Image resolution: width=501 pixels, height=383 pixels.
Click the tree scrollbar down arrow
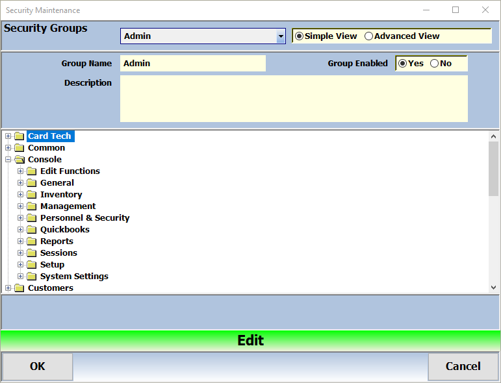coord(493,287)
